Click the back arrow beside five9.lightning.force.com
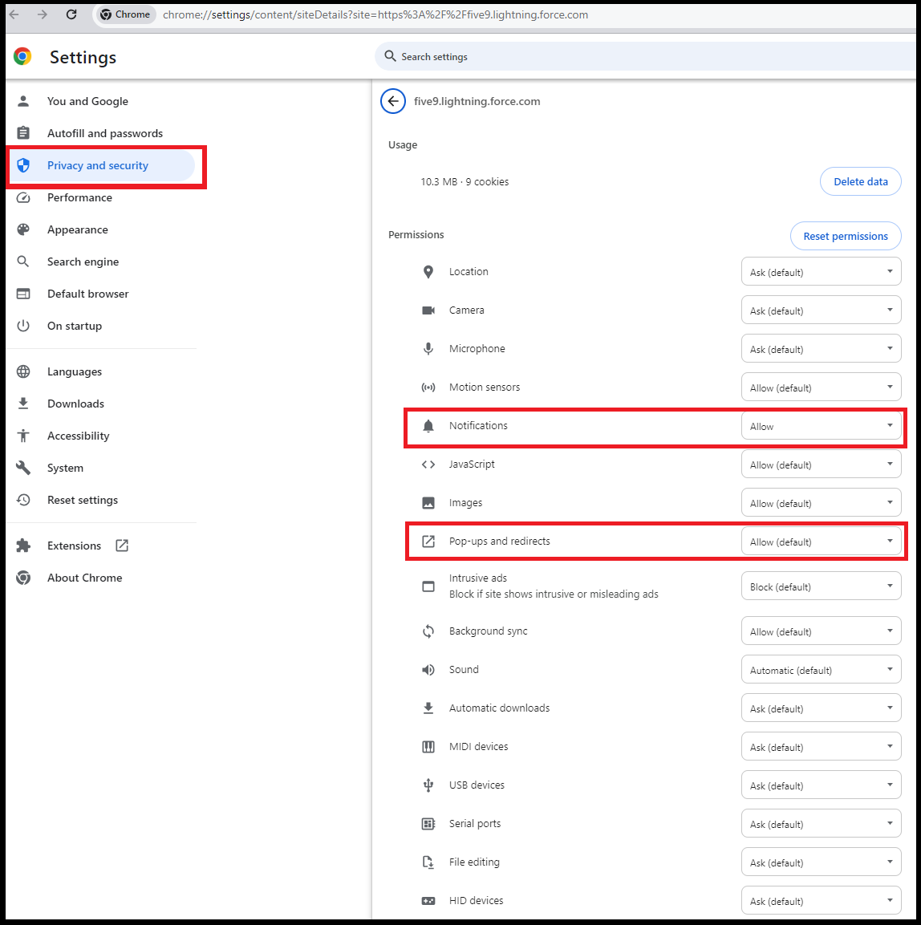This screenshot has width=921, height=925. pos(392,101)
